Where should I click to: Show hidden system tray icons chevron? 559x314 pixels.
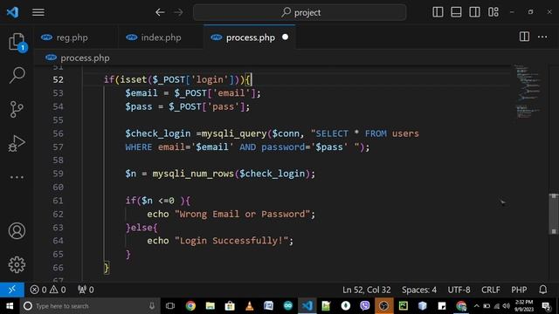coord(476,306)
